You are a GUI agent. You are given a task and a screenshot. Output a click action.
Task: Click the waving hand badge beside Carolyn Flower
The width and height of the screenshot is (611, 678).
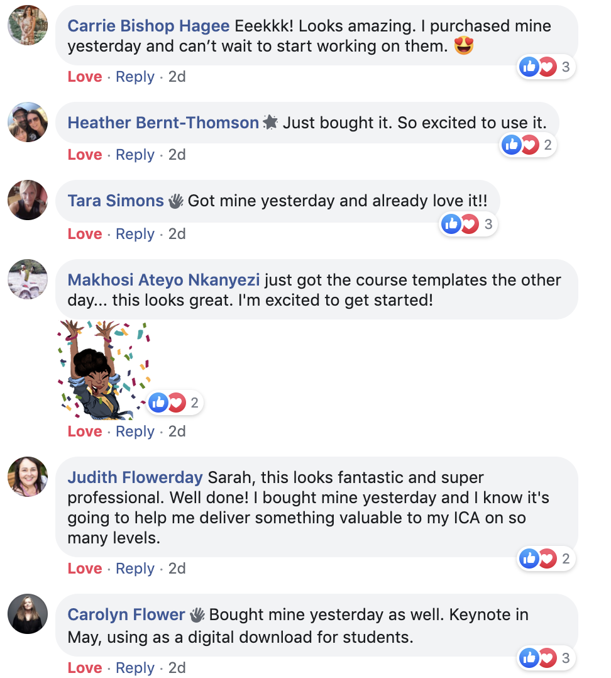197,614
